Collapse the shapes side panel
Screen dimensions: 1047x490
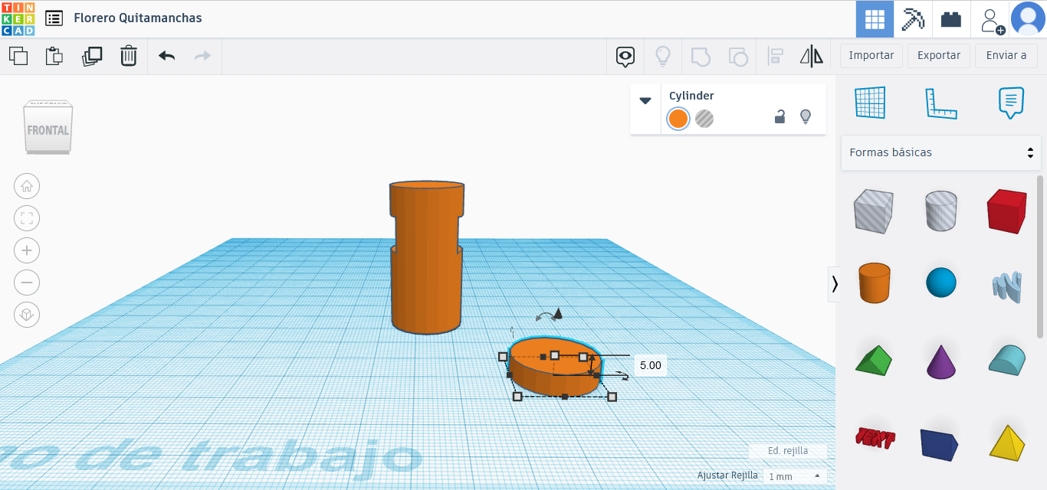pyautogui.click(x=835, y=284)
